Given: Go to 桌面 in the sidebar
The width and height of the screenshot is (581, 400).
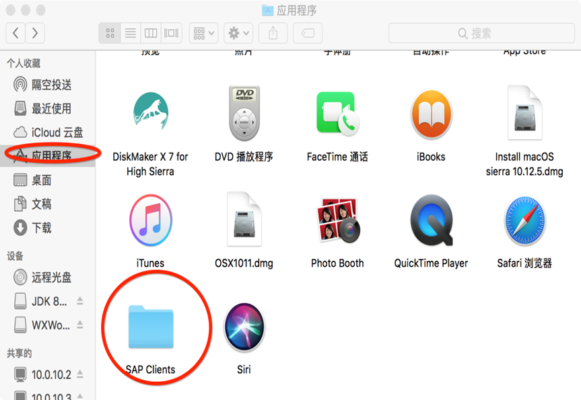Looking at the screenshot, I should click(x=47, y=180).
